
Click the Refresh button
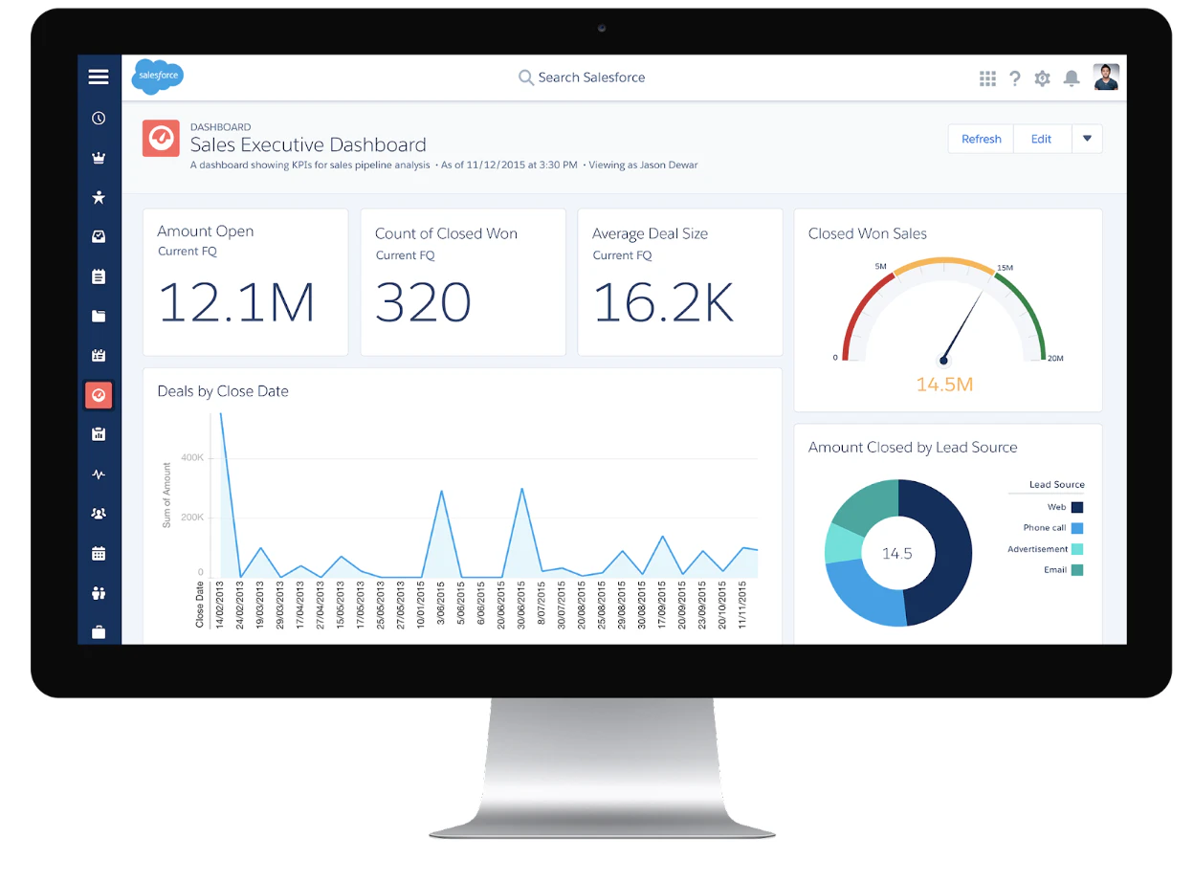(x=981, y=139)
